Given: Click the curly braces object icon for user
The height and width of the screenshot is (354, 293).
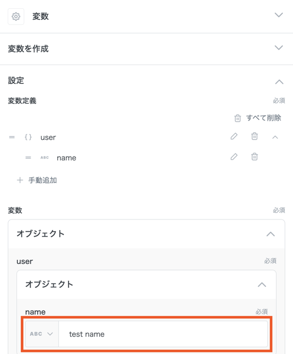Looking at the screenshot, I should click(28, 137).
